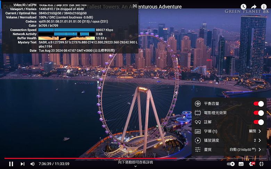Click 100% / DRC volume value

coord(66,17)
